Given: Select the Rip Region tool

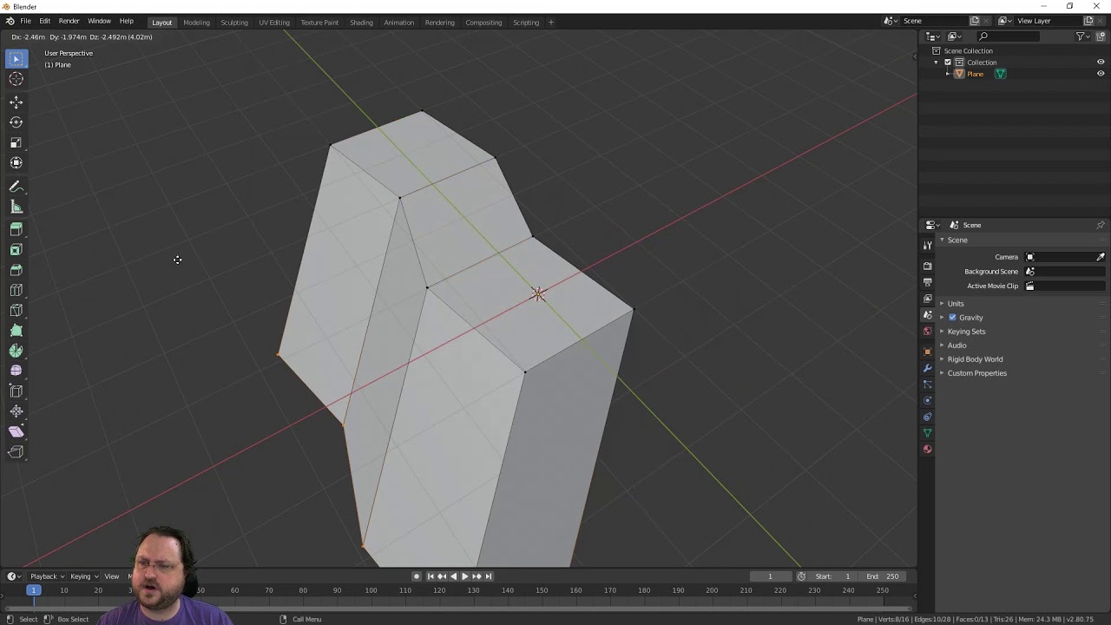Looking at the screenshot, I should pos(16,451).
